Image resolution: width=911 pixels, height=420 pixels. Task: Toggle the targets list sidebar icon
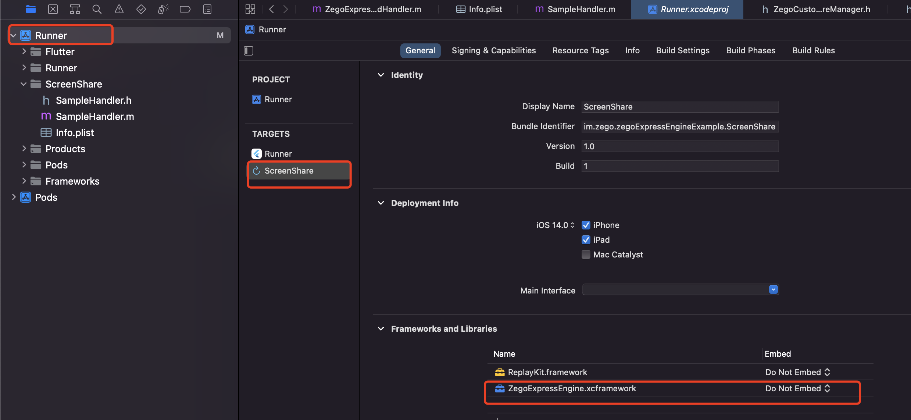[x=249, y=51]
